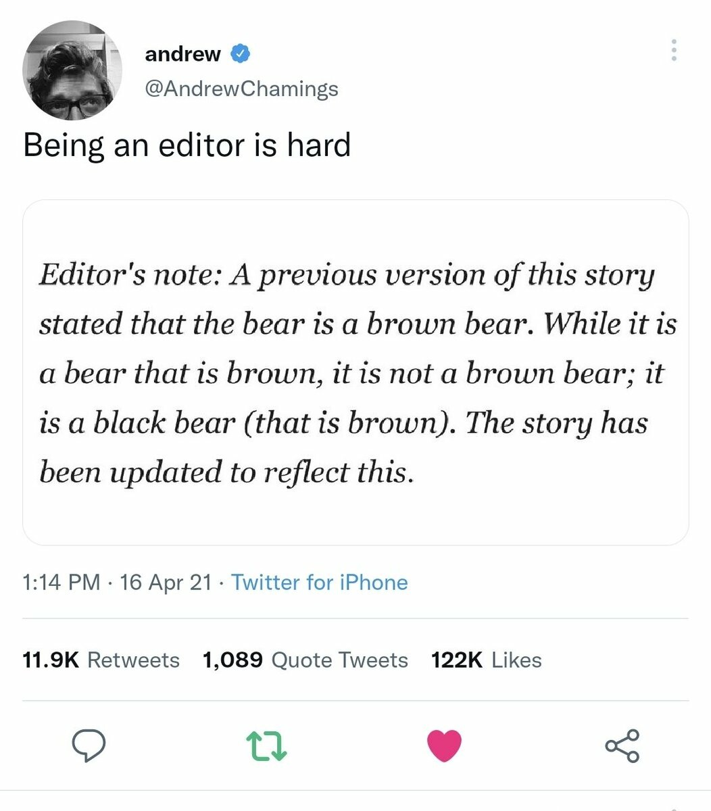Toggle the green retweet icon
This screenshot has width=711, height=811.
coord(267,745)
